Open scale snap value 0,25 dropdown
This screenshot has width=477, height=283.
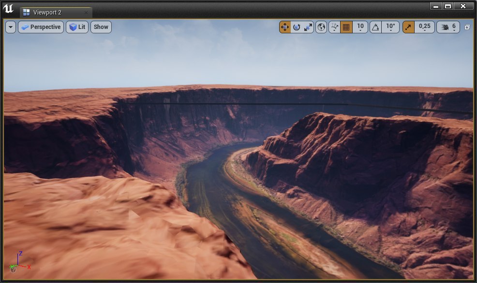(x=425, y=27)
